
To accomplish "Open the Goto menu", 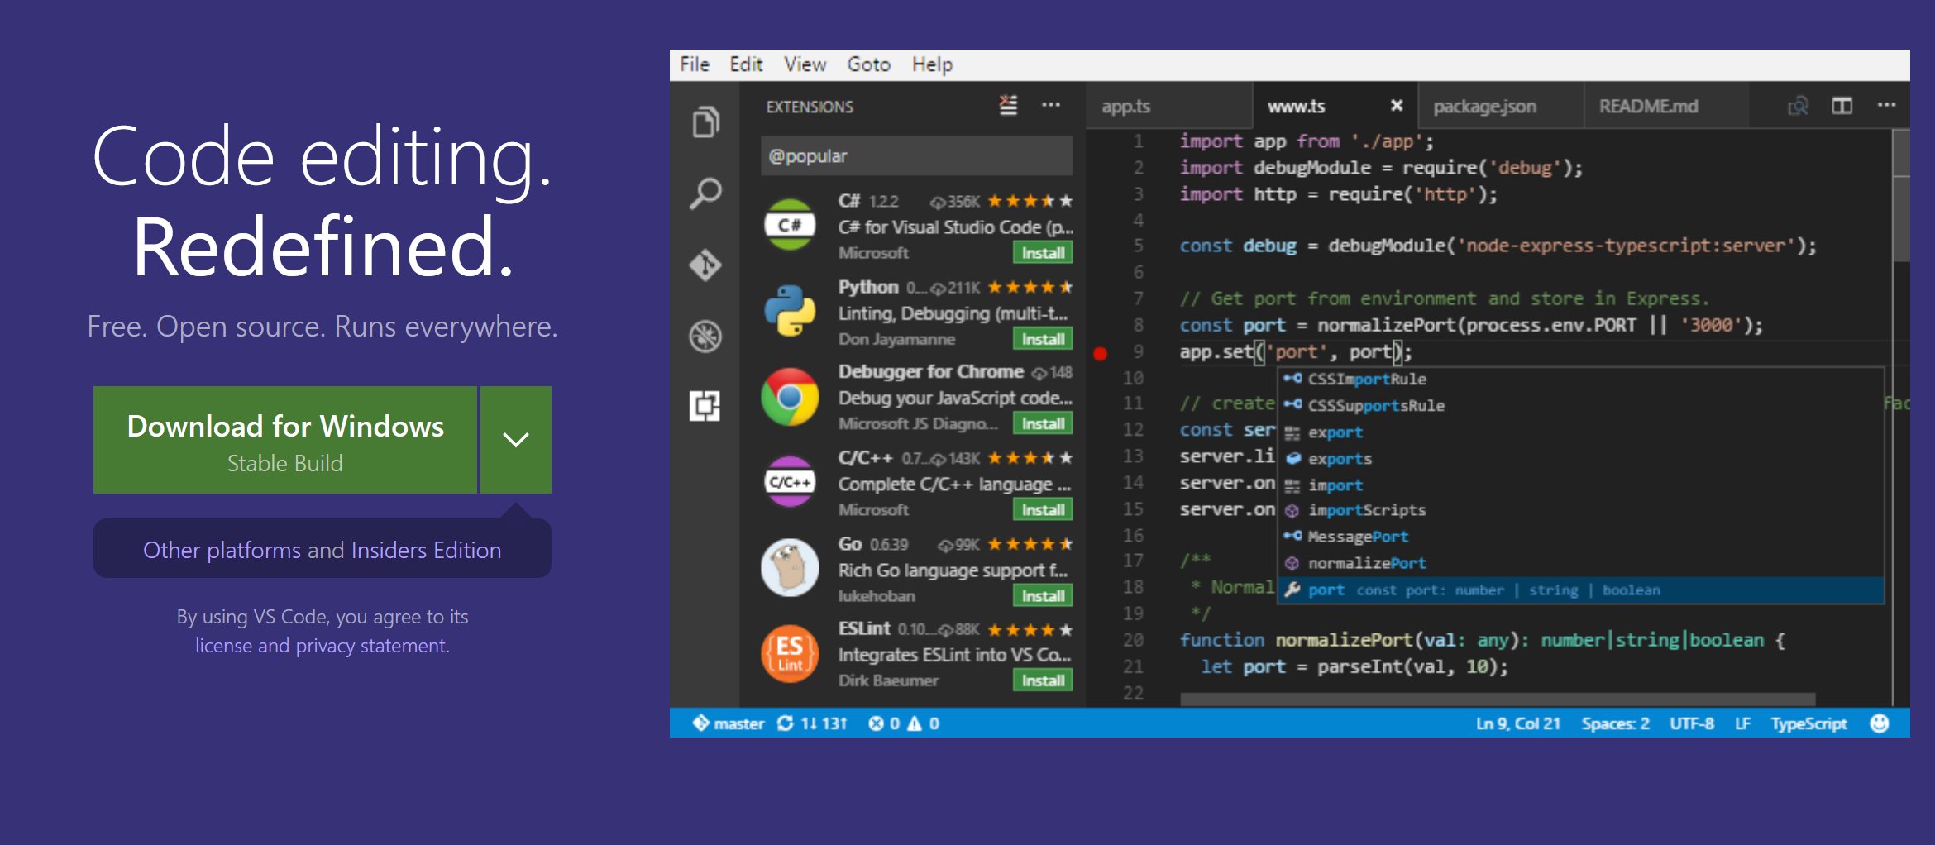I will (868, 64).
